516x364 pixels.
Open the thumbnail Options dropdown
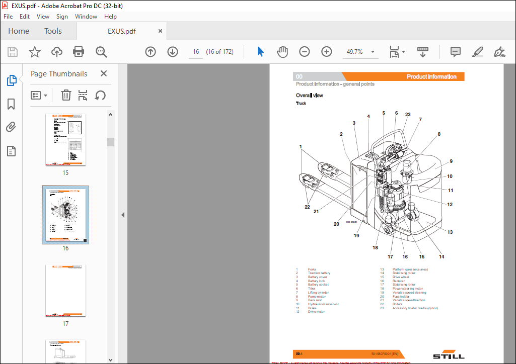pos(39,95)
